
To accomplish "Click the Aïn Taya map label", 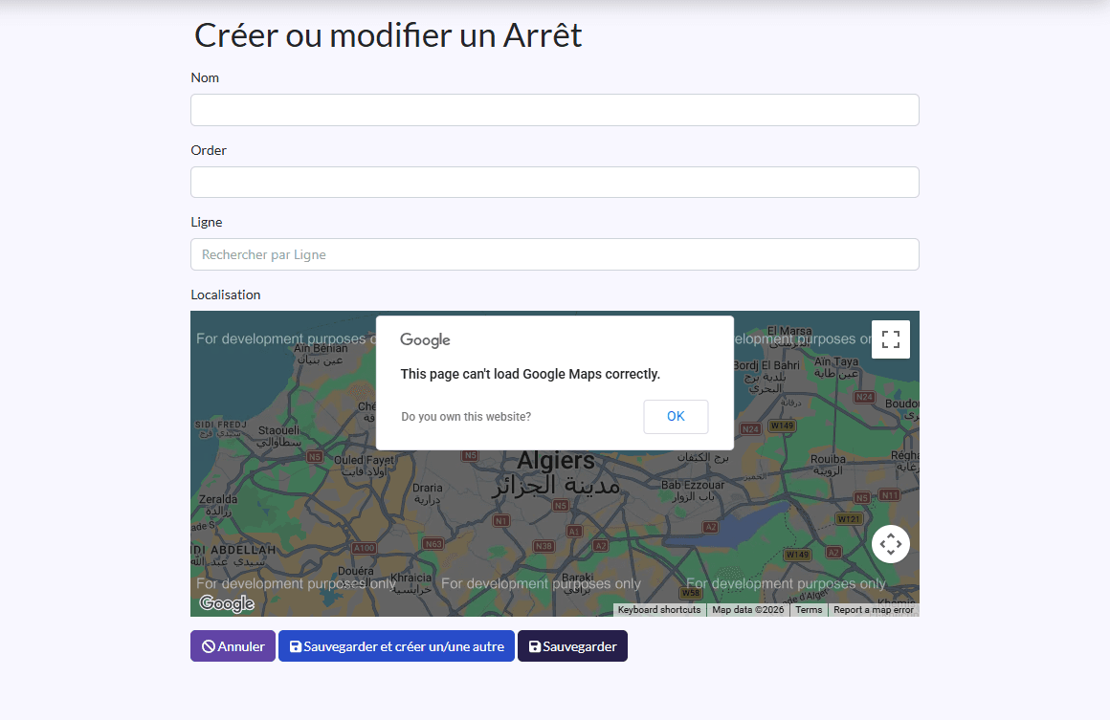I will click(x=835, y=361).
